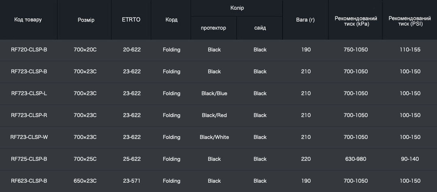The image size is (437, 192).
Task: Click the "Рекомендований тиск (kPa)" header
Action: click(x=356, y=21)
